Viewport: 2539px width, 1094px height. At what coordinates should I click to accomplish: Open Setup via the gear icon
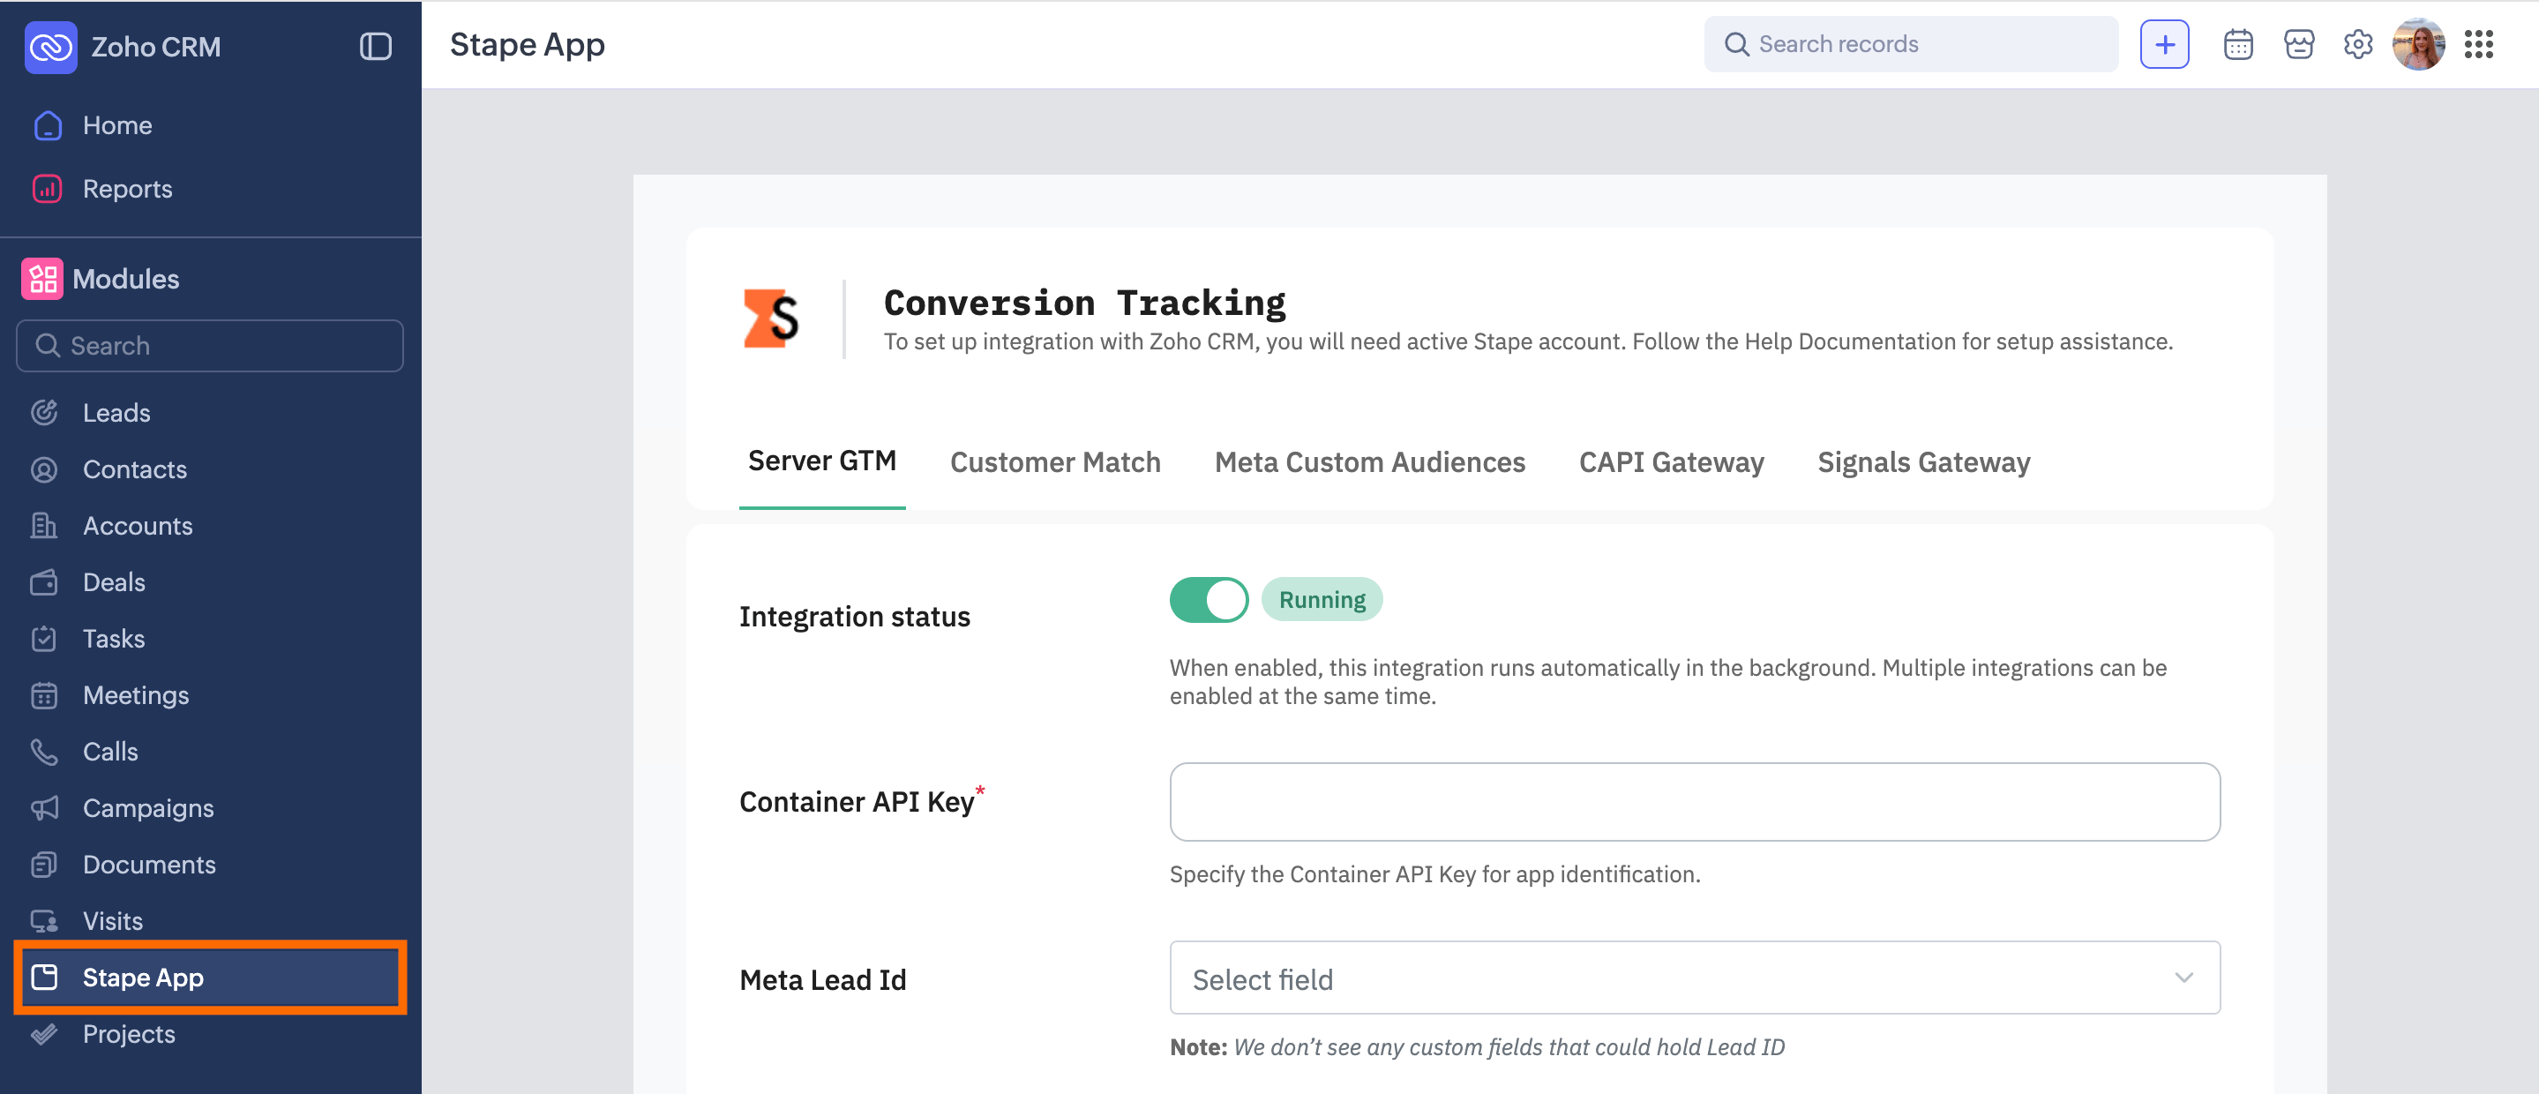pos(2357,44)
